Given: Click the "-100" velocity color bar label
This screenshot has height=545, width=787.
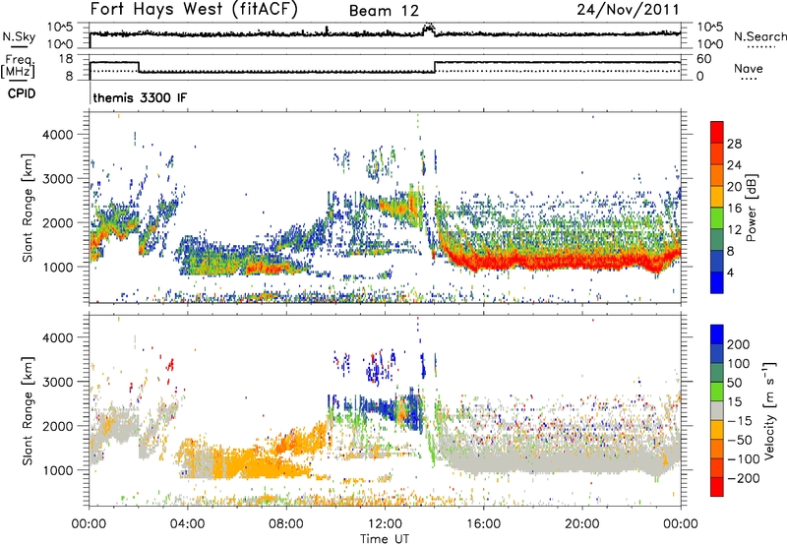Looking at the screenshot, I should [744, 459].
